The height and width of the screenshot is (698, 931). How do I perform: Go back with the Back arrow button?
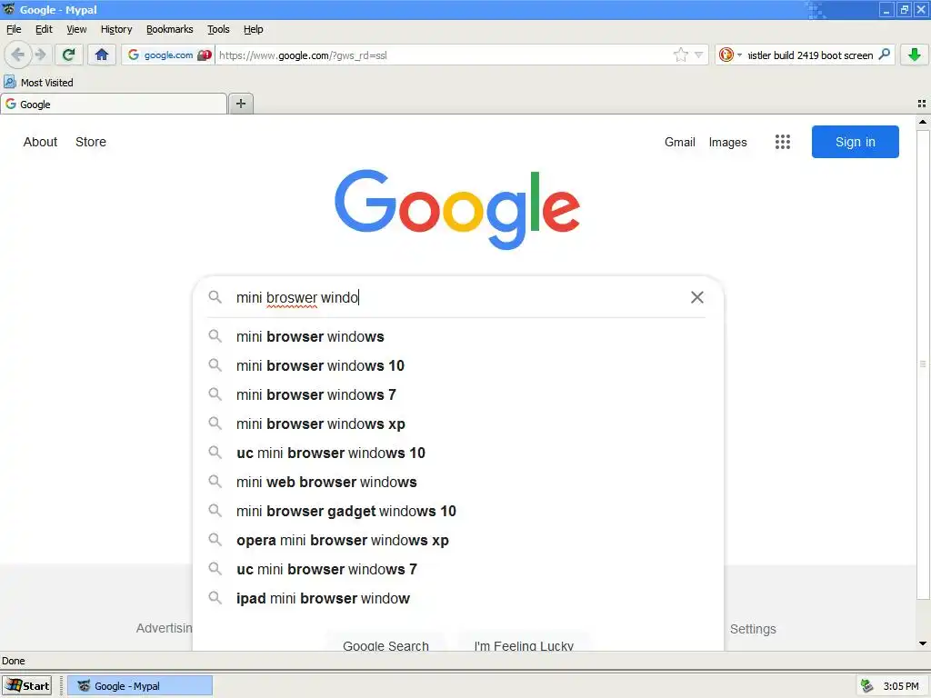point(18,55)
